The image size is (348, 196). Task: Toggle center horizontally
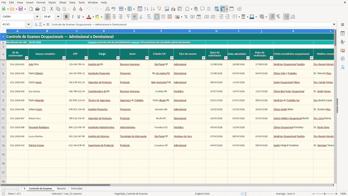[x=114, y=17]
